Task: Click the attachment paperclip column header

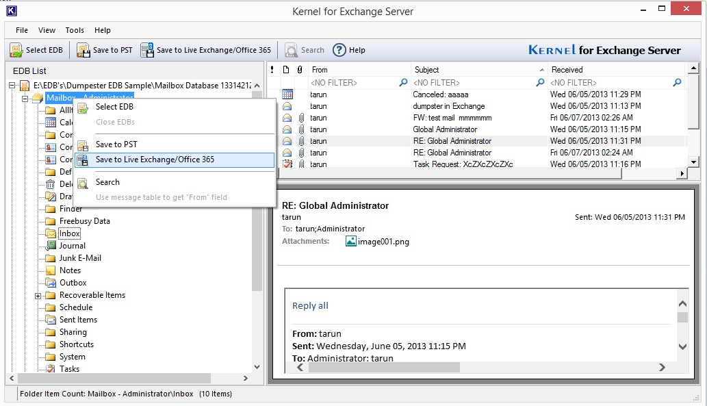Action: pos(300,69)
